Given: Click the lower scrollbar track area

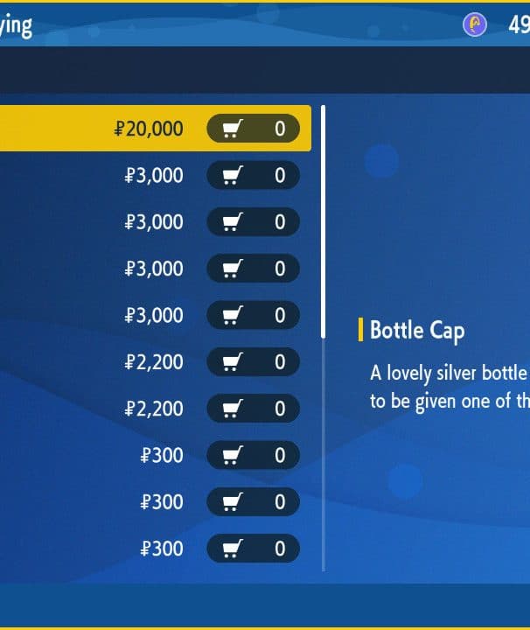Looking at the screenshot, I should point(324,455).
